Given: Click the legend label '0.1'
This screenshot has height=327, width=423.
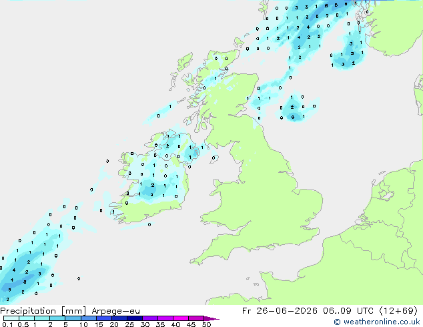Looking at the screenshot, I should (7, 324).
